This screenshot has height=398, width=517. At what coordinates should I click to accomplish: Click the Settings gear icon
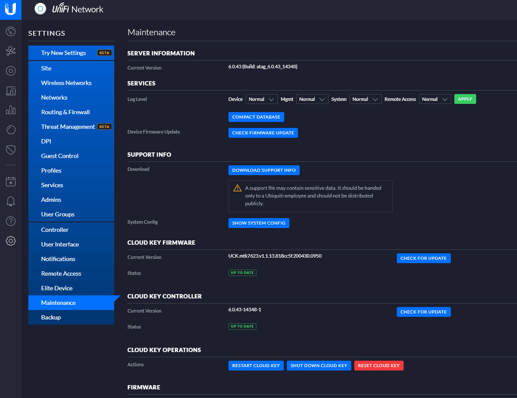11,241
